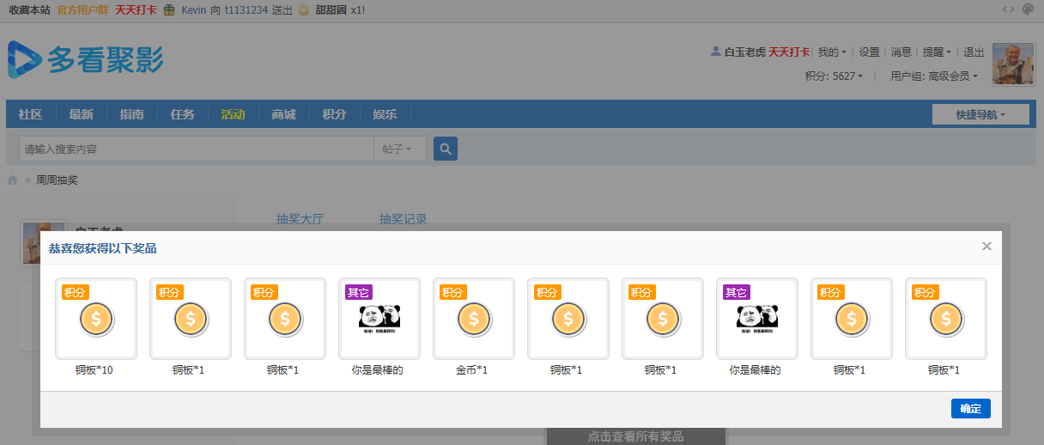Click the first 你是最棒的 panda image
This screenshot has height=445, width=1044.
(379, 319)
